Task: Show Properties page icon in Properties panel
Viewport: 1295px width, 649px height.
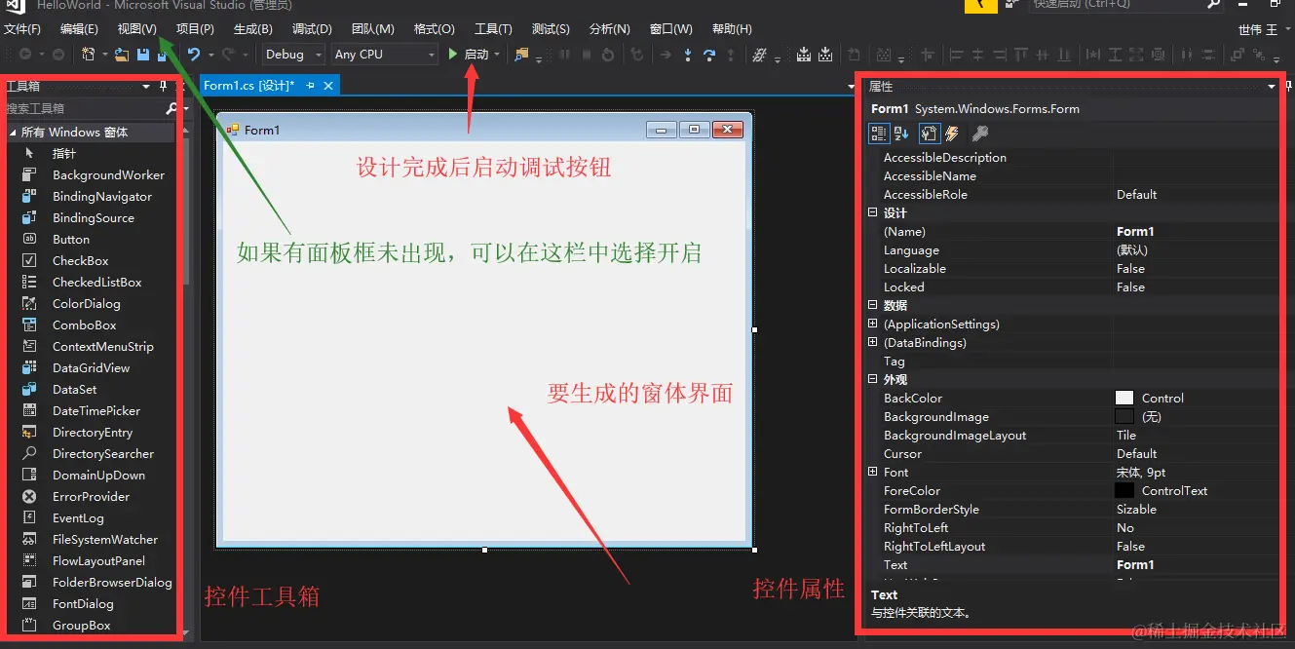Action: point(929,134)
